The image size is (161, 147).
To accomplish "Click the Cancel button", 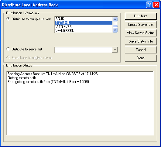I will pos(141,50).
